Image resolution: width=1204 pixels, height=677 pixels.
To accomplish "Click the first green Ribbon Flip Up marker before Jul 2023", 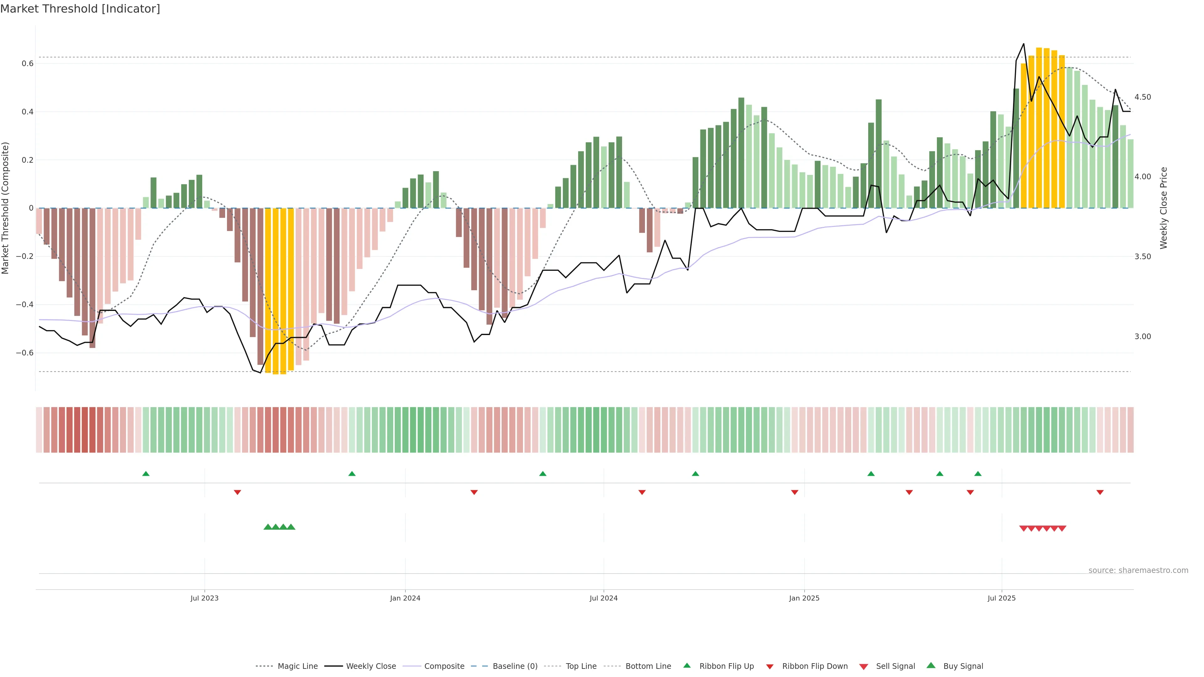I will (146, 474).
